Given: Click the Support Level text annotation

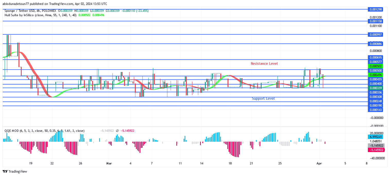Looking at the screenshot, I should click(263, 99).
